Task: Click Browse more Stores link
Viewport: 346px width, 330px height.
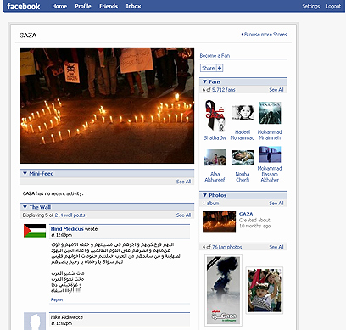Action: click(265, 35)
